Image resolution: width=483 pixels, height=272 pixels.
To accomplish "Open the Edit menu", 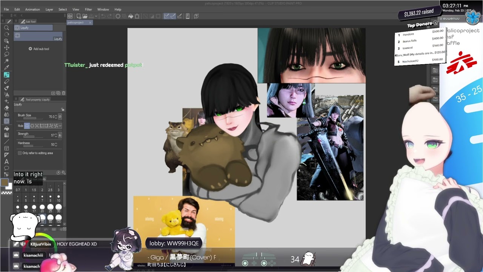I will pyautogui.click(x=17, y=9).
